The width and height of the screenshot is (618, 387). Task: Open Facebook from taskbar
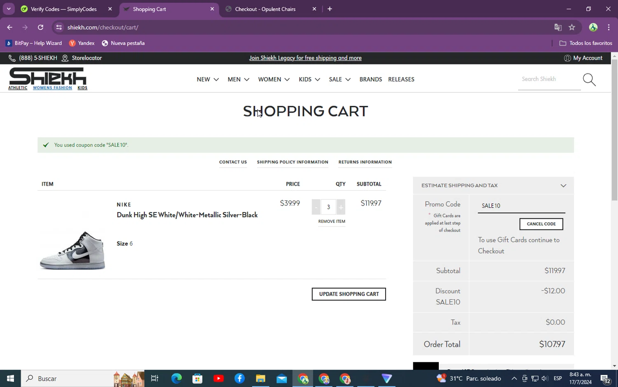tap(239, 378)
